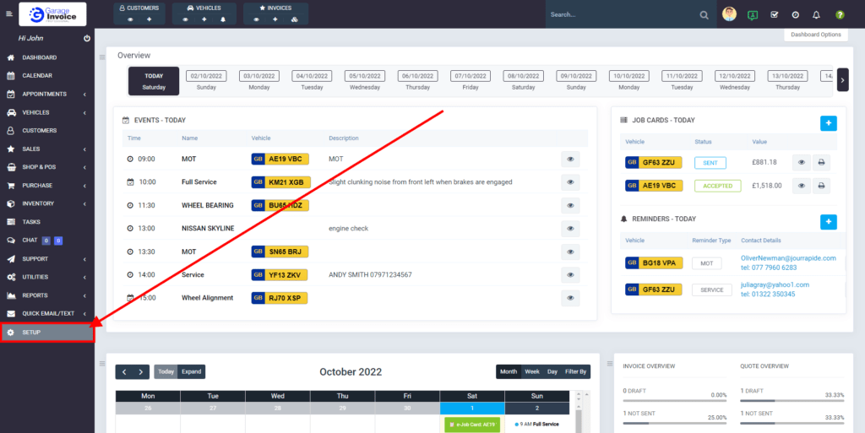865x433 pixels.
Task: View the Wheel Alignment event eye icon
Action: click(x=570, y=298)
